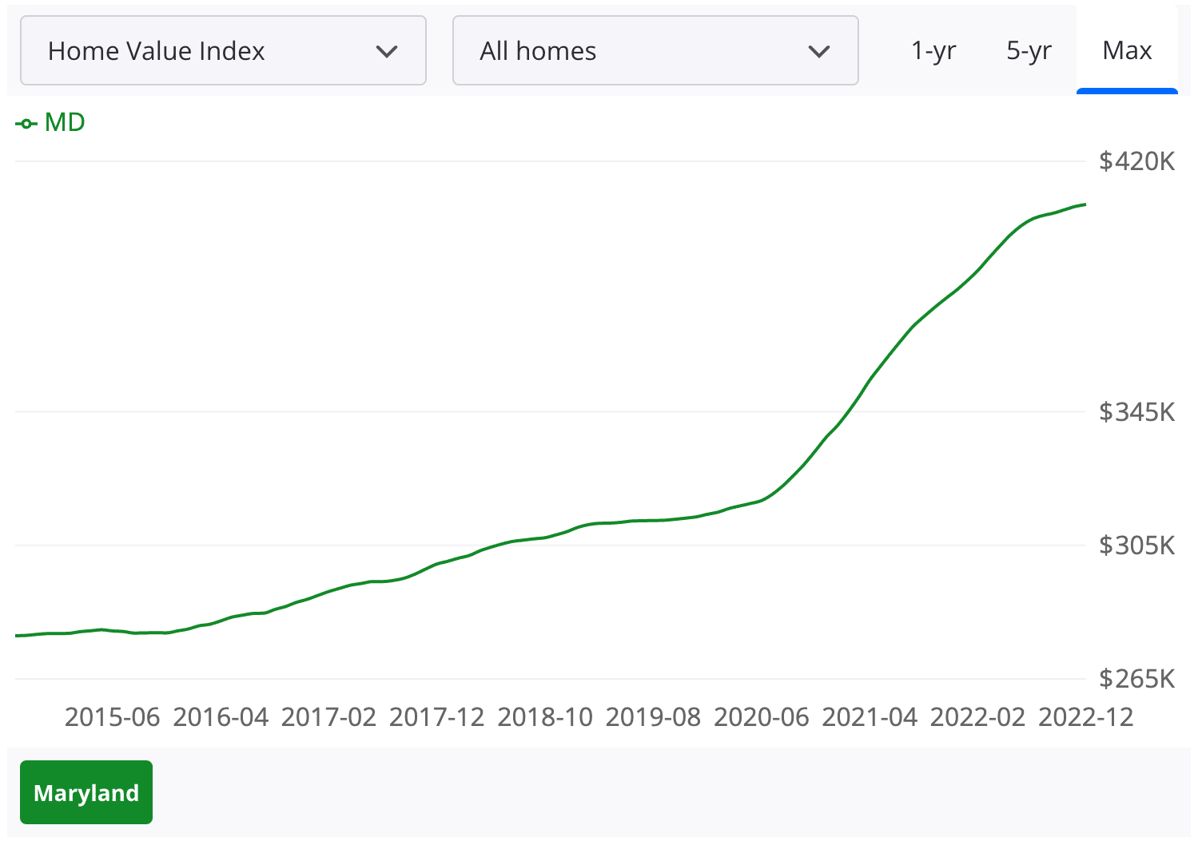
Task: Click the $345K gridline label
Action: pyautogui.click(x=1136, y=412)
